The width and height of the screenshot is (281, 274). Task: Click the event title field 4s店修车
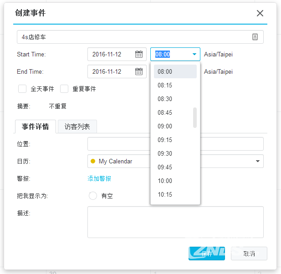[140, 37]
